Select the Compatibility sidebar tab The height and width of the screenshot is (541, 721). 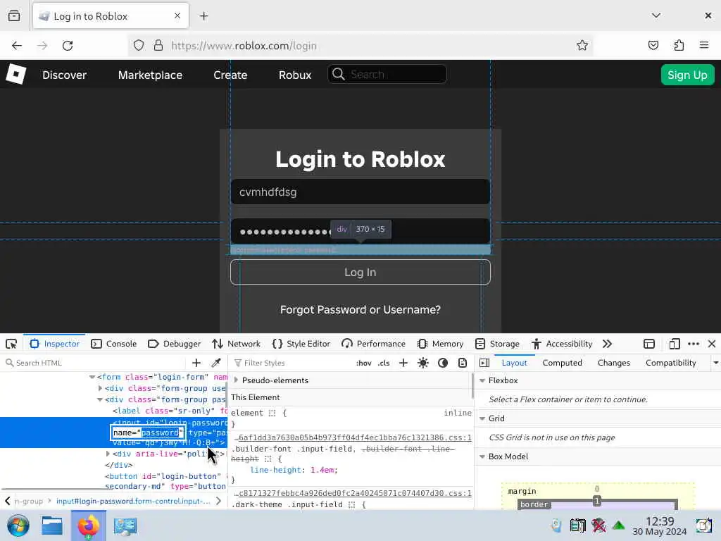(x=670, y=363)
